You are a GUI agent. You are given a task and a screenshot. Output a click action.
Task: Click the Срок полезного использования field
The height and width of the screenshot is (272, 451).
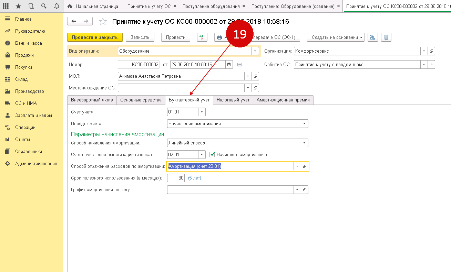point(176,178)
